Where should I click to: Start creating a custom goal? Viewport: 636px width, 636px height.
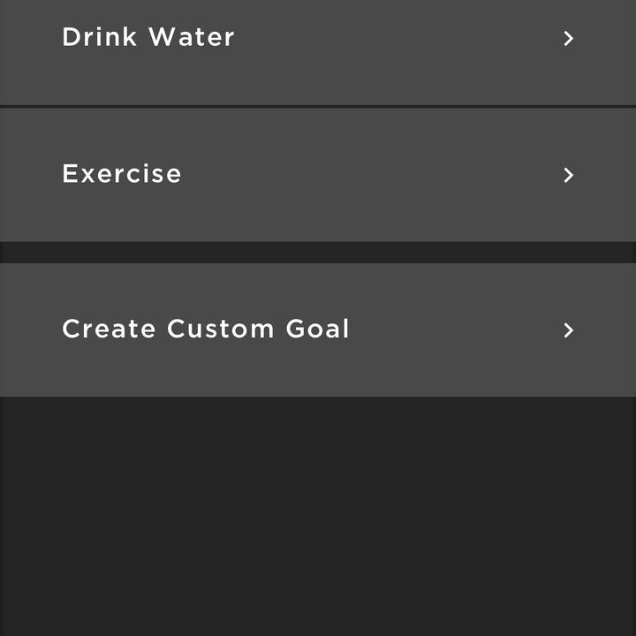[x=318, y=329]
